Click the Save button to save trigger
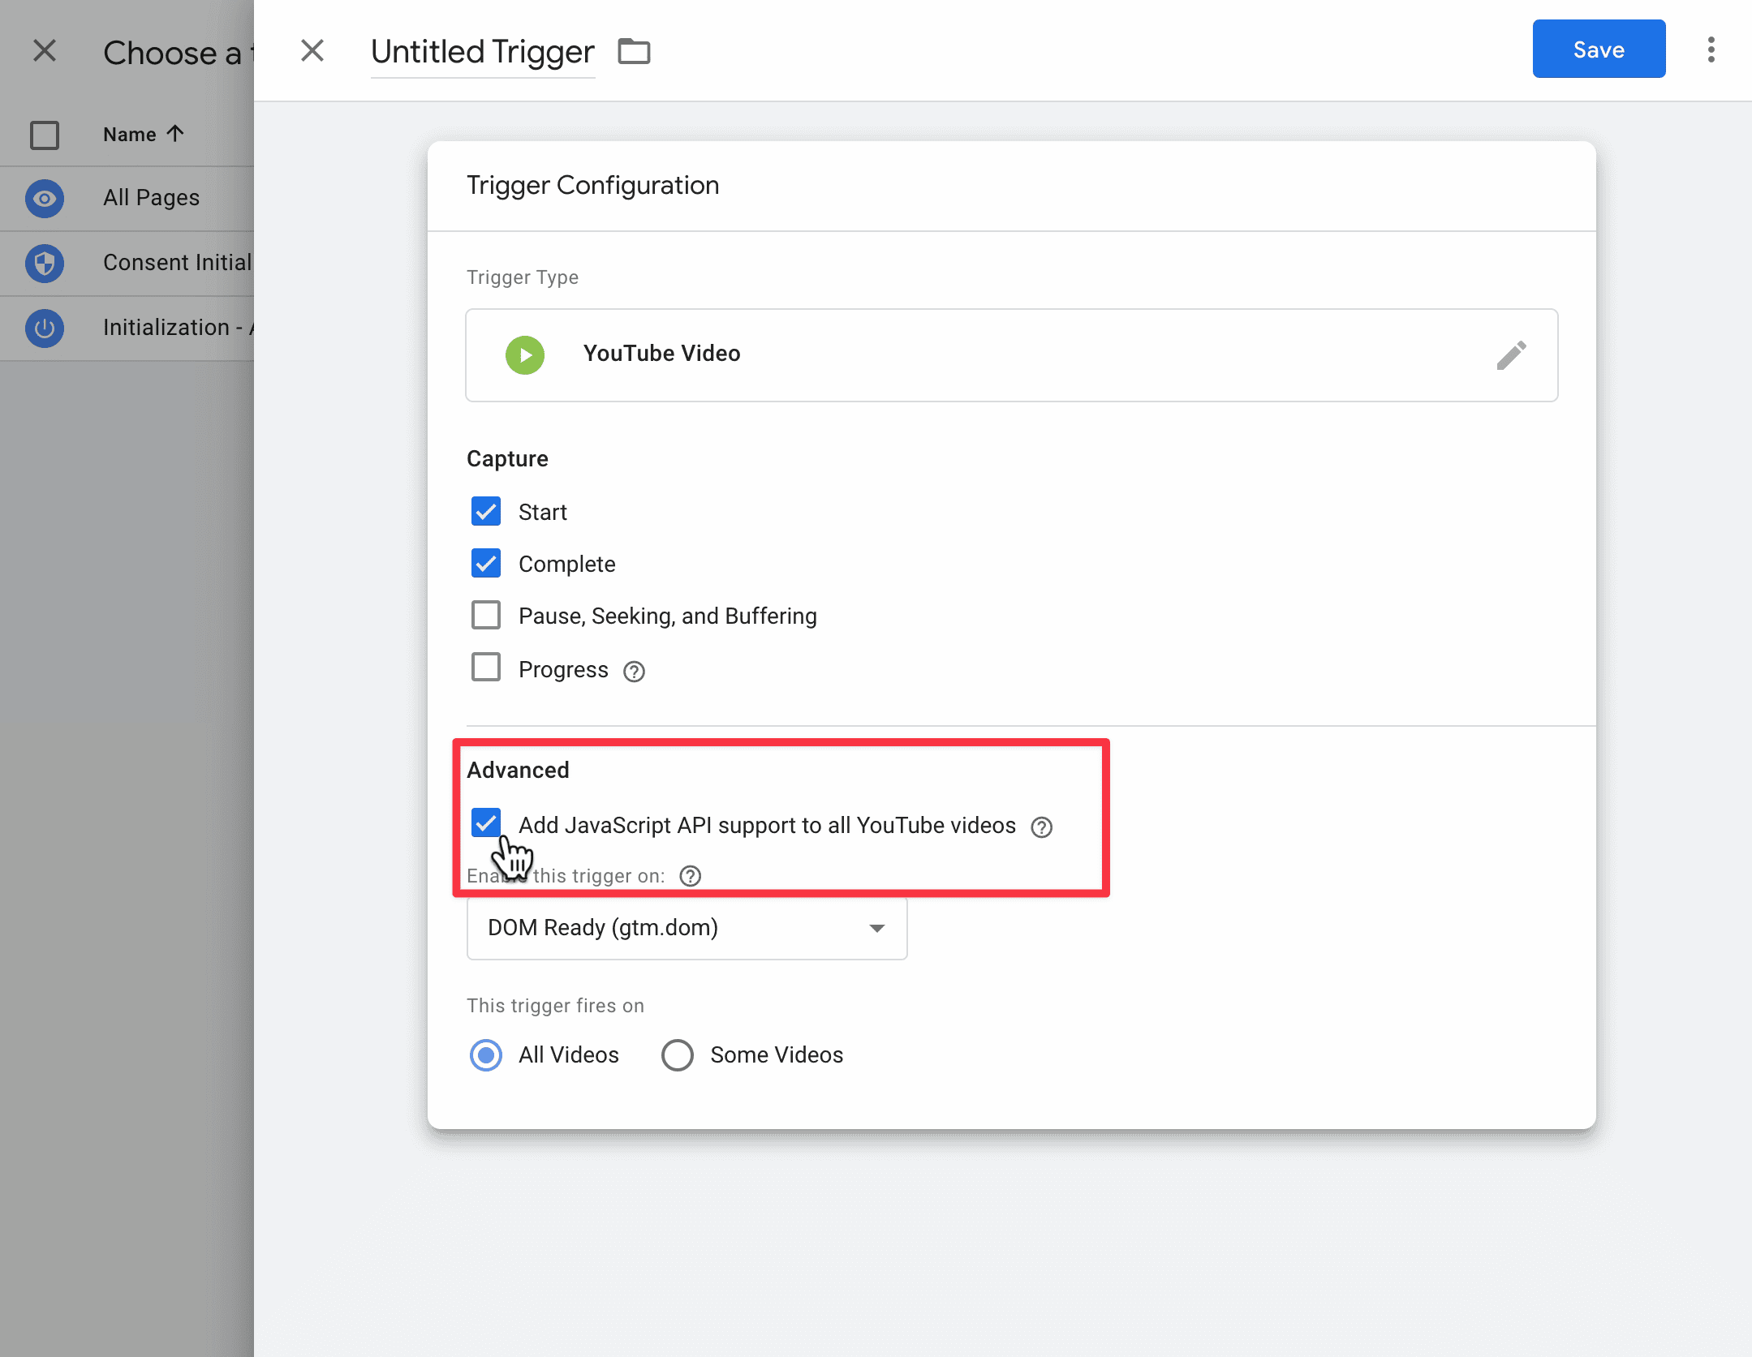The width and height of the screenshot is (1752, 1357). pyautogui.click(x=1597, y=49)
